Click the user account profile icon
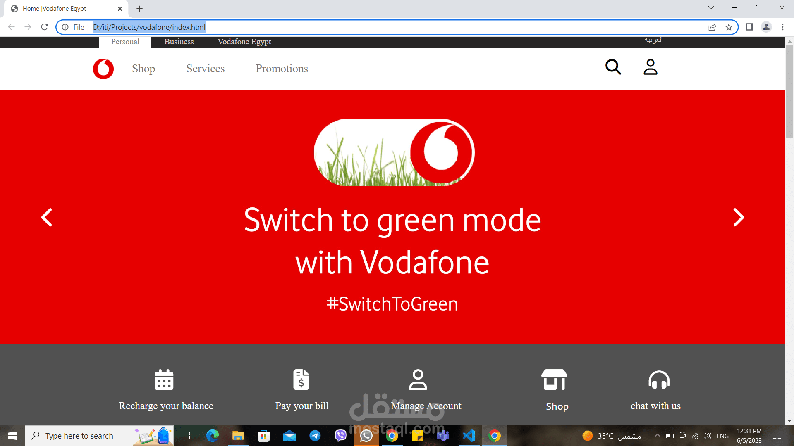 [650, 67]
